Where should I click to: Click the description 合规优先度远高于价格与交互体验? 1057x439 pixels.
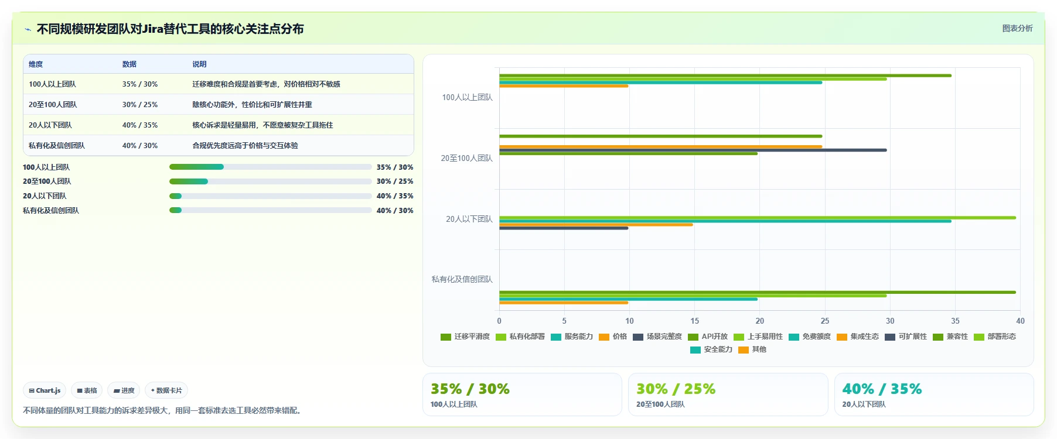click(x=245, y=146)
